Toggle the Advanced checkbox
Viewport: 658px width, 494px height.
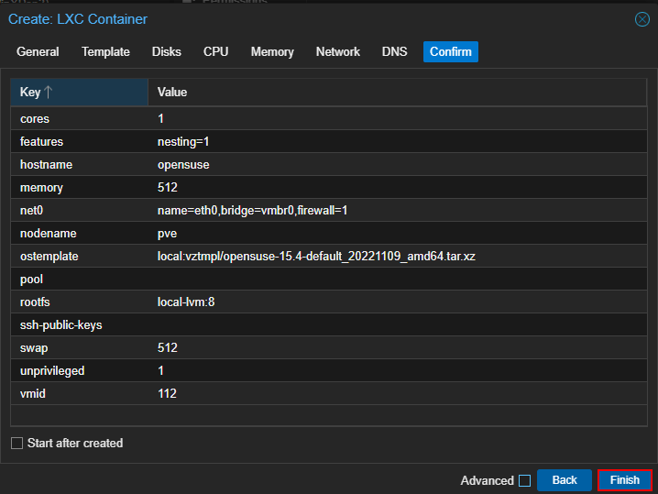pyautogui.click(x=524, y=480)
